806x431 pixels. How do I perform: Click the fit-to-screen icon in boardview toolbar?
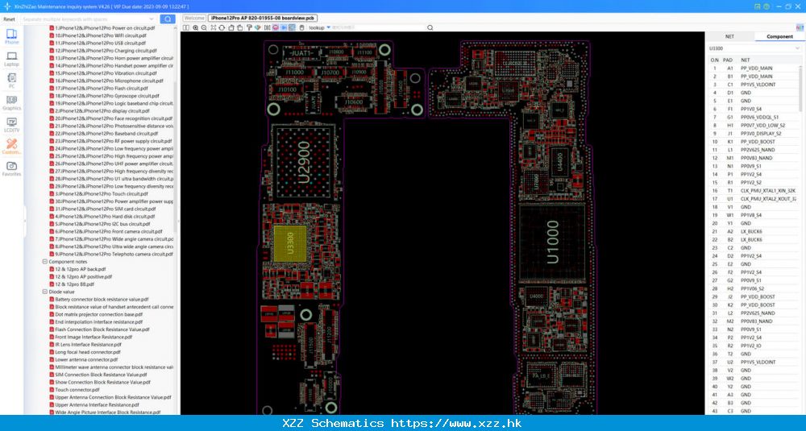[214, 27]
